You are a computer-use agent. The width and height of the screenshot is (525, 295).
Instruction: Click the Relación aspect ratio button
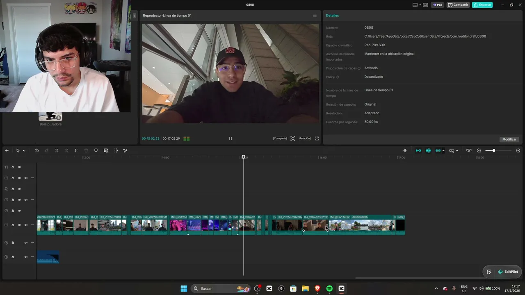[x=304, y=138]
